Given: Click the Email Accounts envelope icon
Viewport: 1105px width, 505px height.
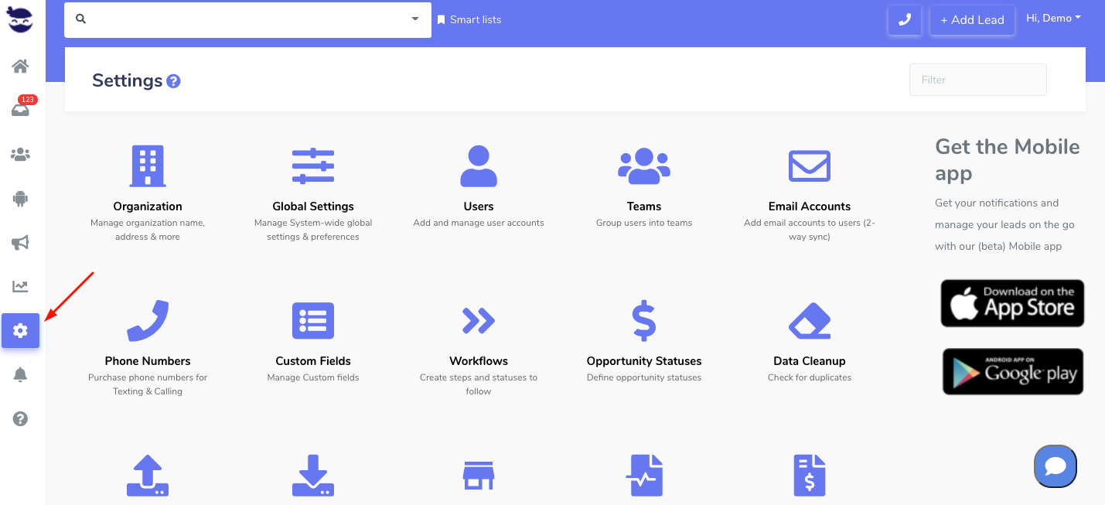Looking at the screenshot, I should (809, 165).
